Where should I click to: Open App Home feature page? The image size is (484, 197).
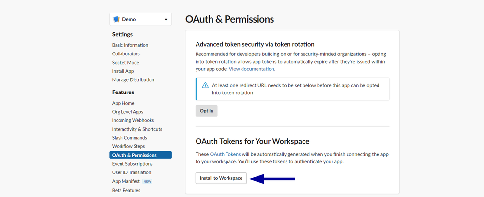123,103
